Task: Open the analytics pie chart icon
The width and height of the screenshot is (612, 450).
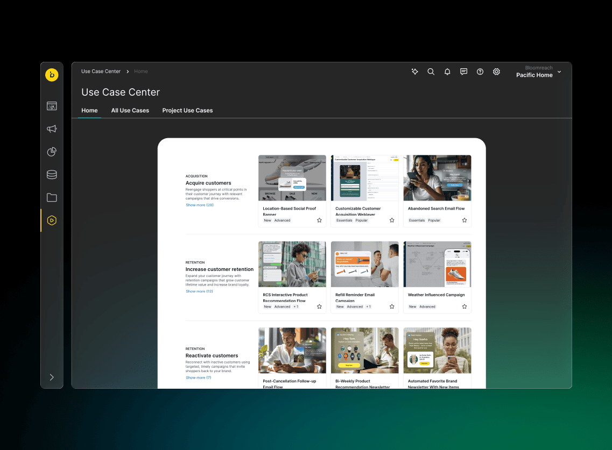Action: (x=52, y=152)
